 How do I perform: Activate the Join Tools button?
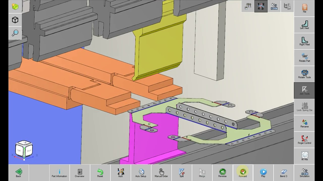point(304,90)
